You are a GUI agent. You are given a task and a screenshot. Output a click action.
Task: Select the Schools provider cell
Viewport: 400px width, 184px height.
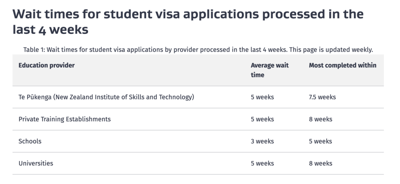pyautogui.click(x=30, y=141)
